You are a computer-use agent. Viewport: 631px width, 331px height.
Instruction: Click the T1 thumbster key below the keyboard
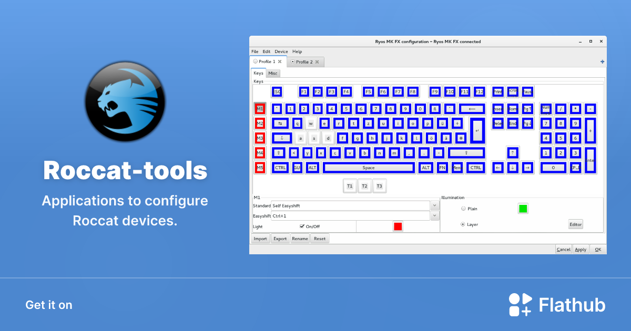[350, 185]
